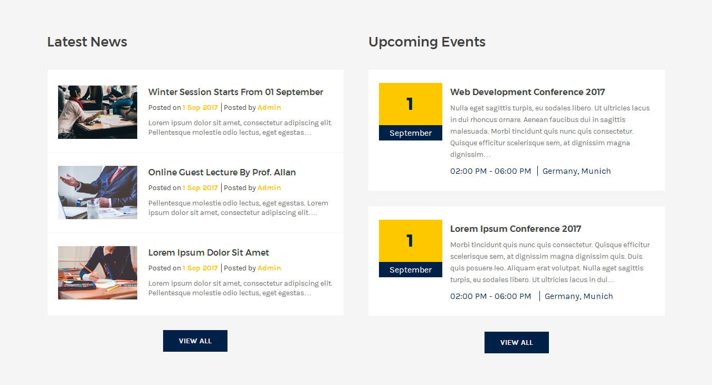
Task: Click the September label on the first event badge
Action: [411, 133]
